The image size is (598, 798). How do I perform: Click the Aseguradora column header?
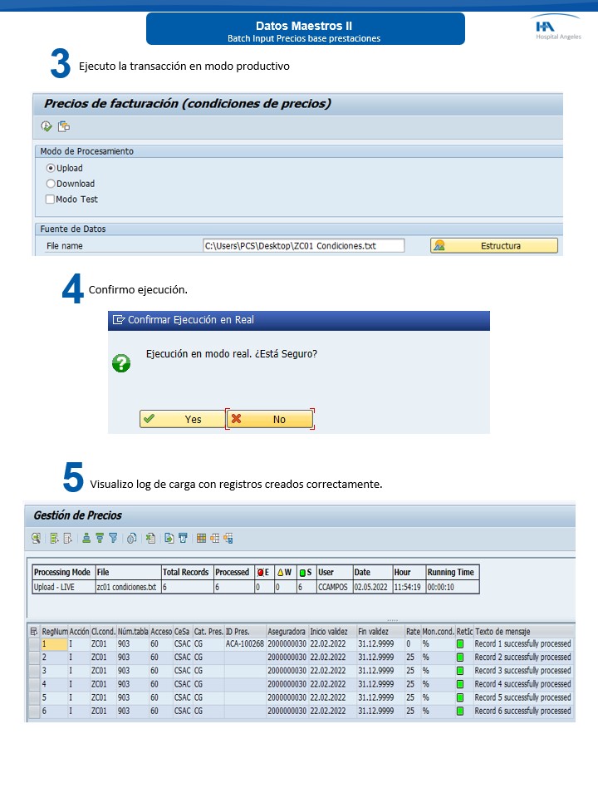(286, 632)
